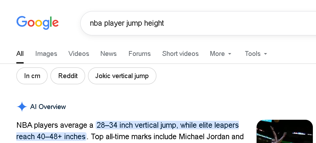Open the Videos tab

coord(79,54)
